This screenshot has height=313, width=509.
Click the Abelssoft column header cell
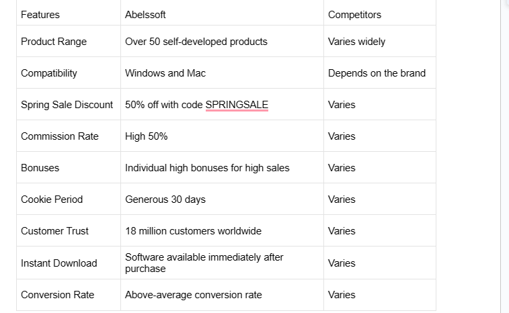[222, 13]
